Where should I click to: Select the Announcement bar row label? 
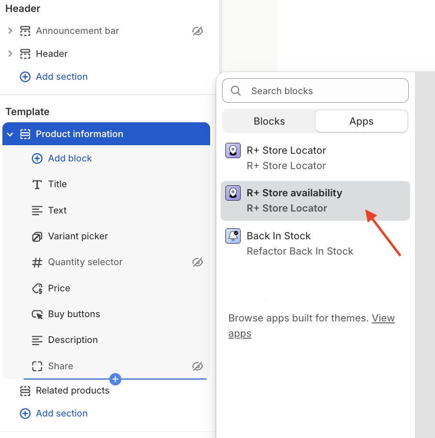click(77, 31)
